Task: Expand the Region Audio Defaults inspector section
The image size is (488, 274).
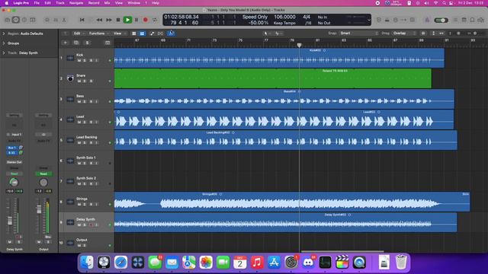Action: (4, 33)
